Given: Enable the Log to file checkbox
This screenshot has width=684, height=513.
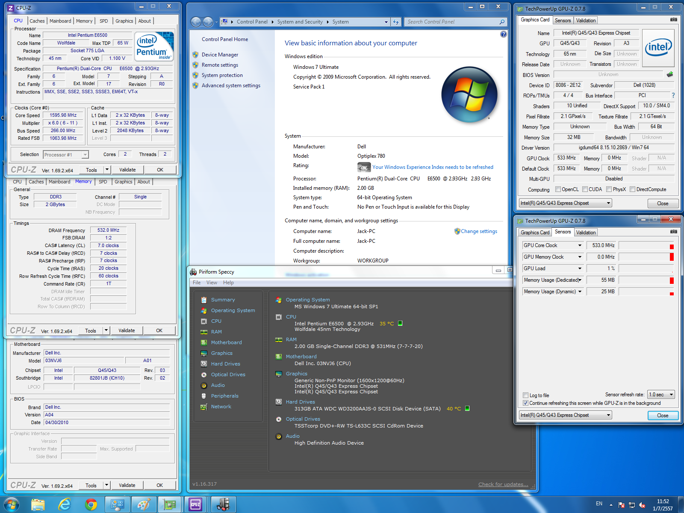Looking at the screenshot, I should coord(525,395).
